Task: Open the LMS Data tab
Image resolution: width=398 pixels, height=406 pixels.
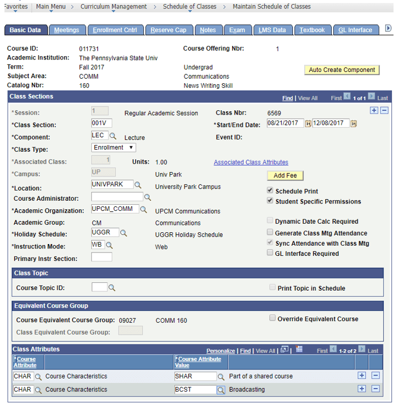Action: point(272,30)
